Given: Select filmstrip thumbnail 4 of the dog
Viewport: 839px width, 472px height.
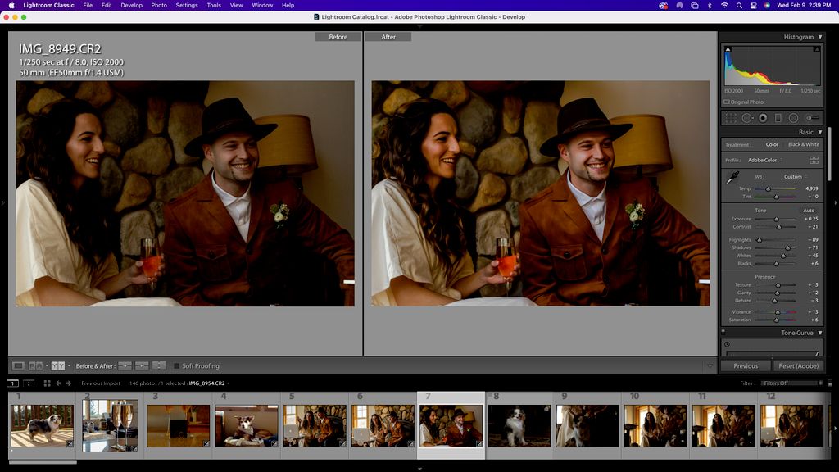Looking at the screenshot, I should [x=247, y=426].
